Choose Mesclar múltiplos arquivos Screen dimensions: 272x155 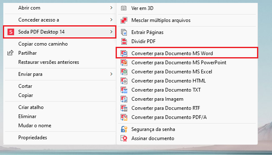187,20
